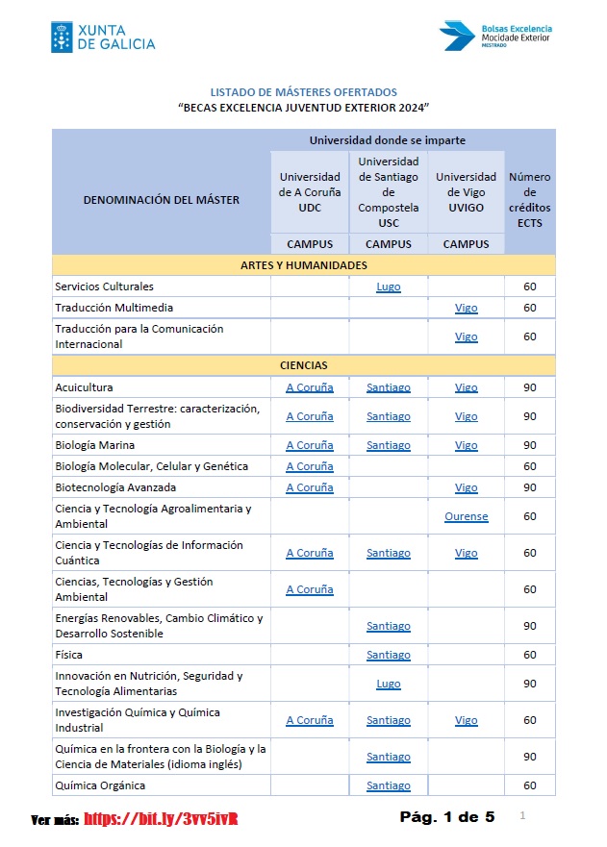
Task: Click Santiago link for Energías Renovables master
Action: coord(389,626)
